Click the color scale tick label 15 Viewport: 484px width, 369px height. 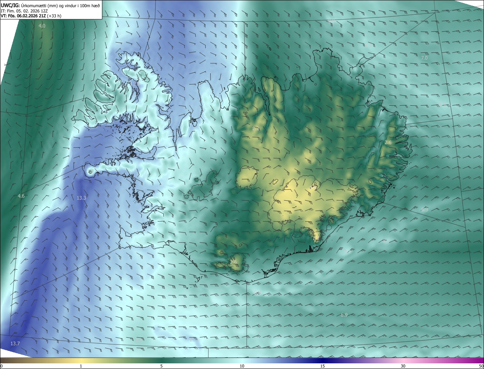pos(323,366)
